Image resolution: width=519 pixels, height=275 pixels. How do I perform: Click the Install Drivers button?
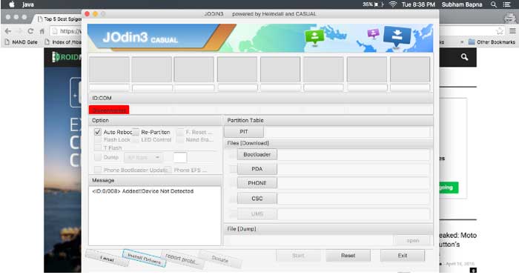144,258
